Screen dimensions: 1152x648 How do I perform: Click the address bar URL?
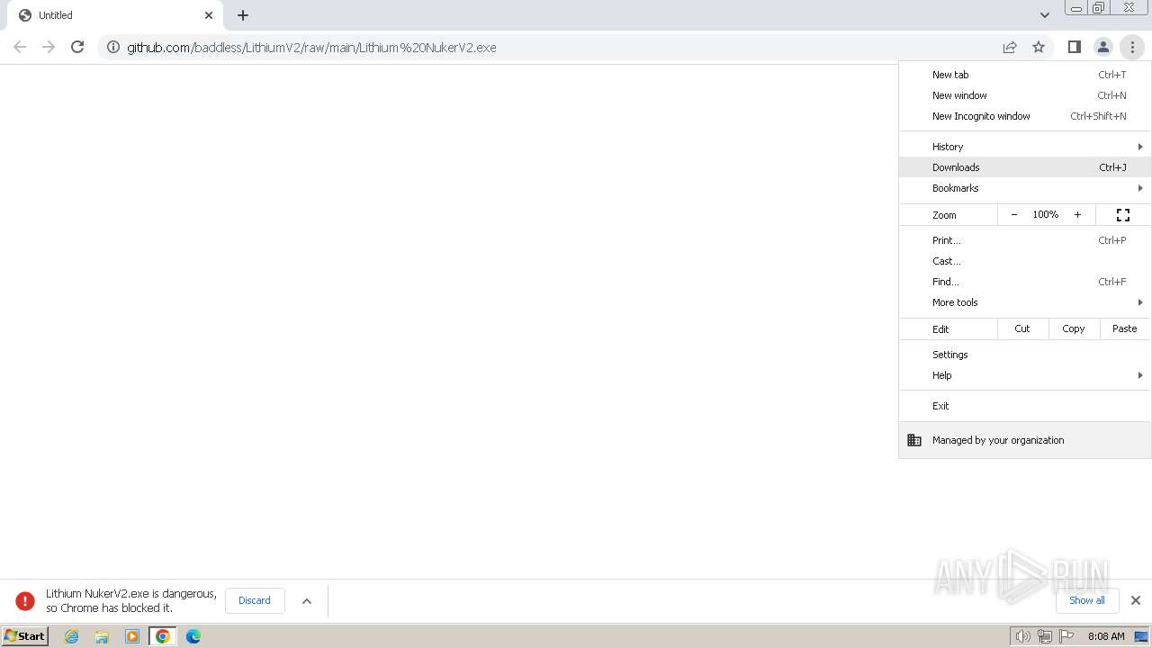tap(311, 47)
